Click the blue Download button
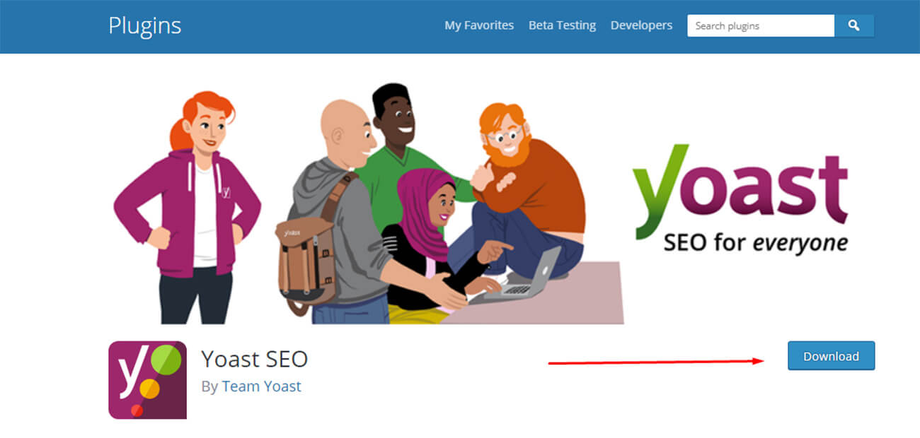The width and height of the screenshot is (920, 438). 831,356
